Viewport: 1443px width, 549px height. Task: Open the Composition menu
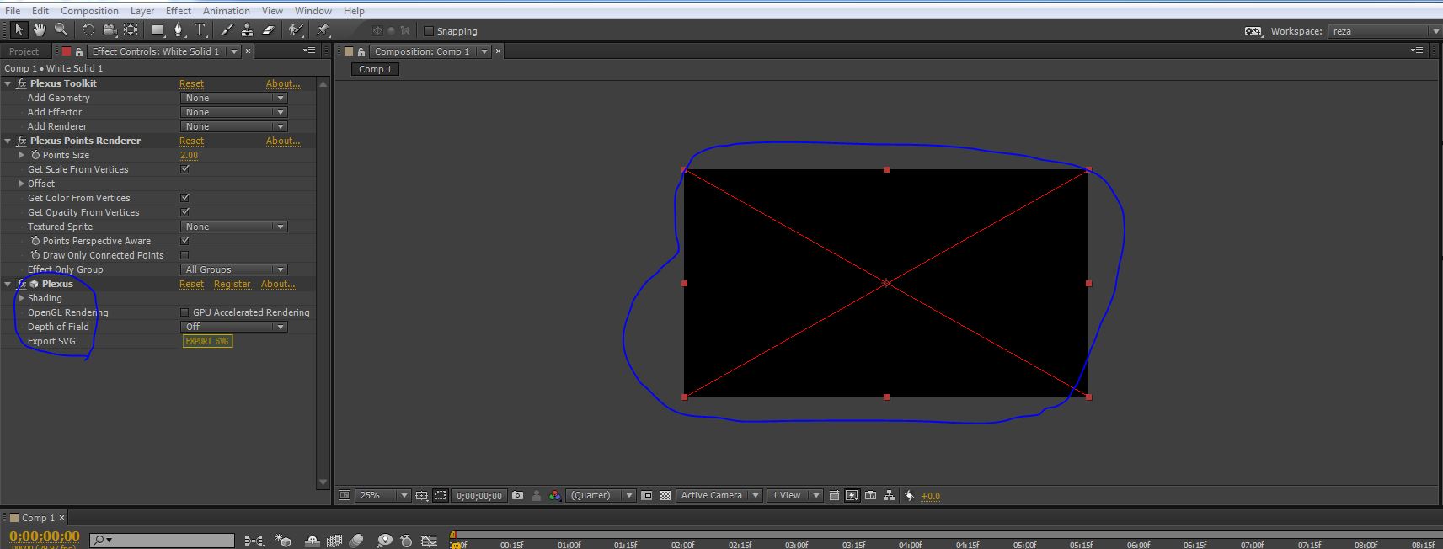[89, 11]
